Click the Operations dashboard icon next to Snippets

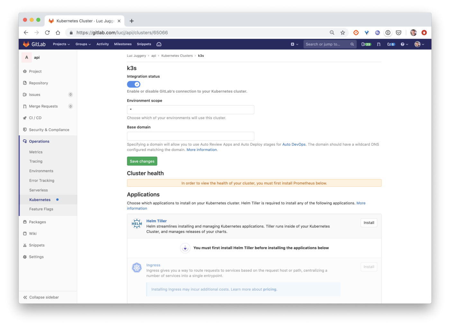(159, 44)
